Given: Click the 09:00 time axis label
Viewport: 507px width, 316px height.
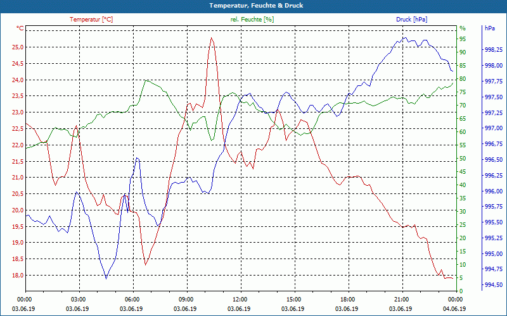Looking at the screenshot, I should point(185,299).
